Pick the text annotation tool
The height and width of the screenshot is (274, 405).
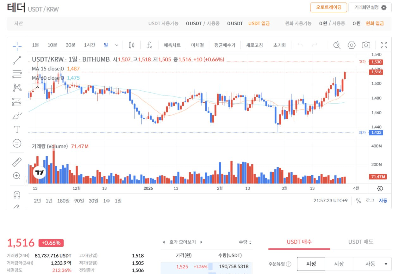pyautogui.click(x=17, y=129)
